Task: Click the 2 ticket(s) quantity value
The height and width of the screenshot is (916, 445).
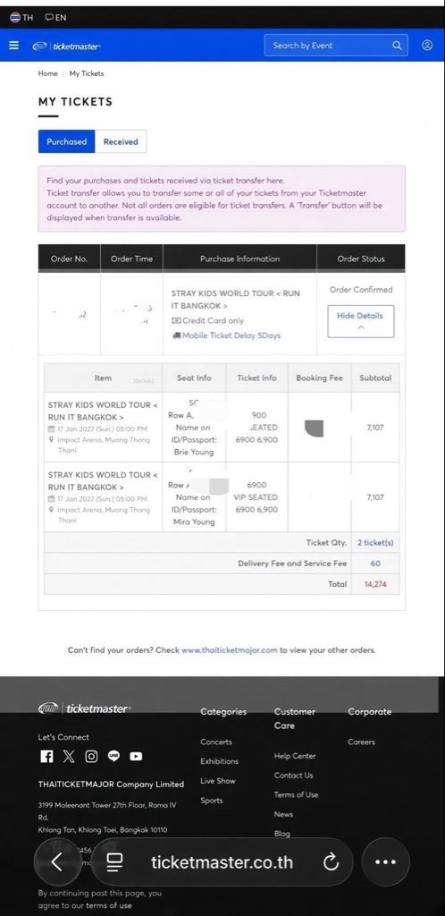Action: click(x=375, y=543)
